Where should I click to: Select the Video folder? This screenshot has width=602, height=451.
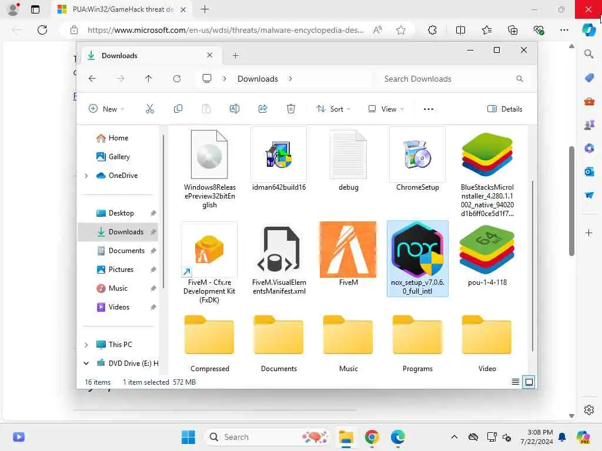pyautogui.click(x=487, y=343)
